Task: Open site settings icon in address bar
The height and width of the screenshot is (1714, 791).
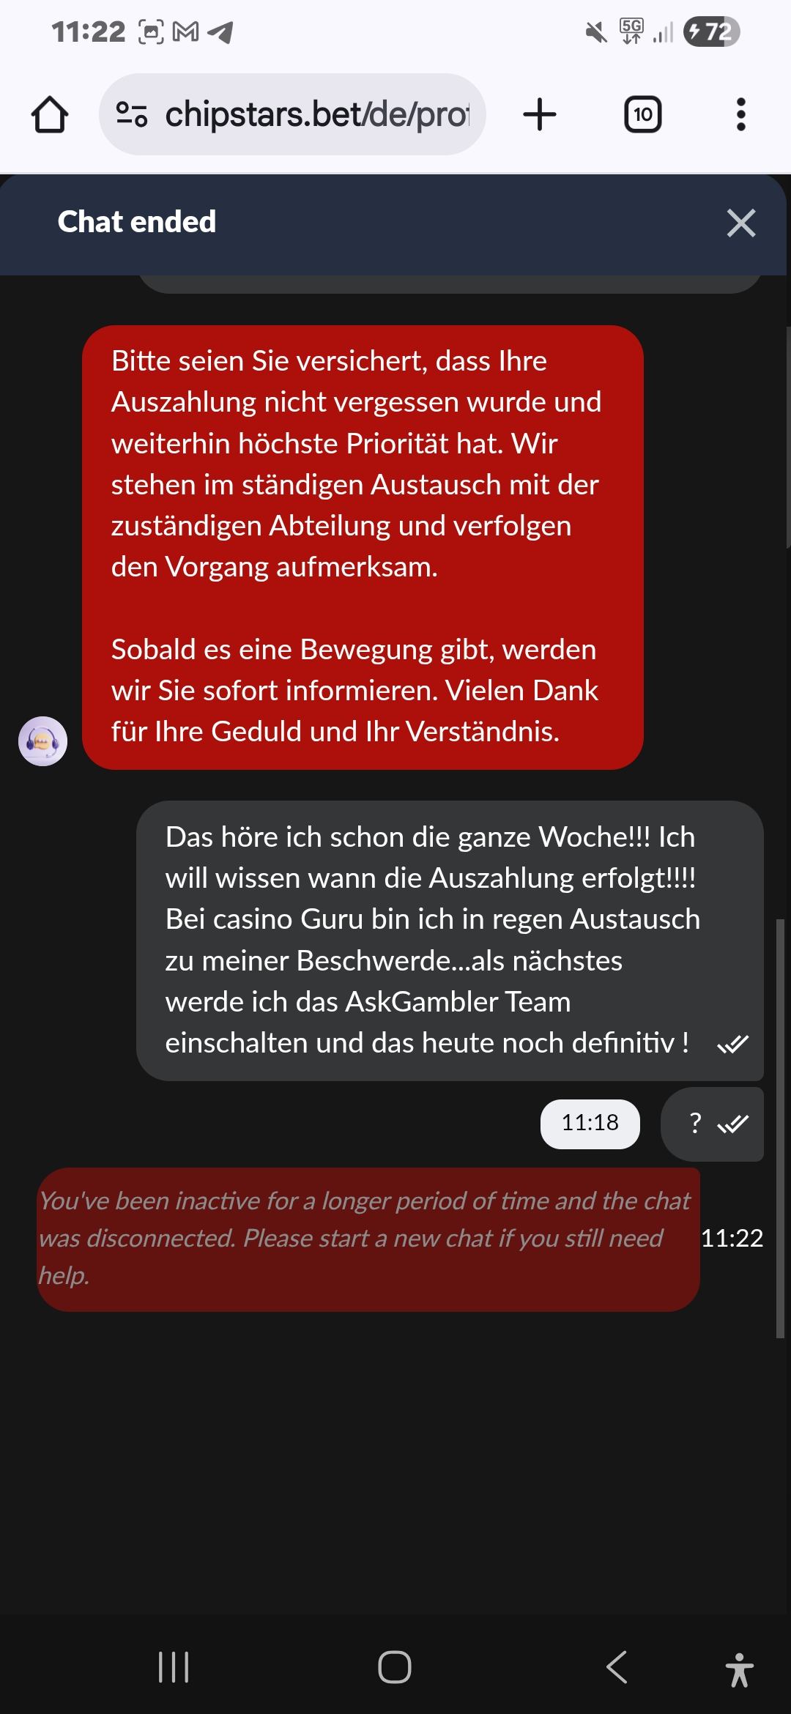Action: [x=132, y=114]
